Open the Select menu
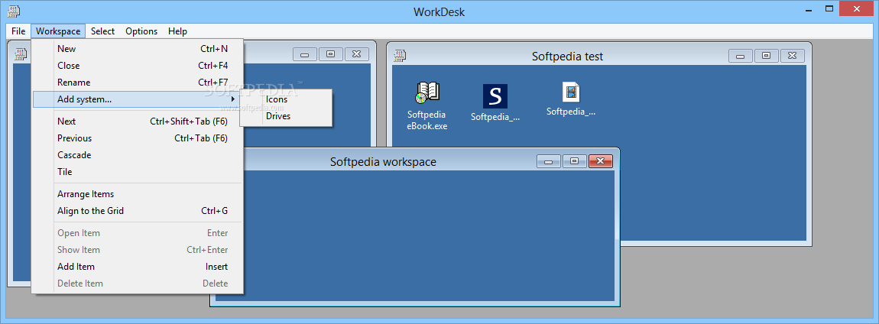Viewport: 879px width, 324px height. click(x=102, y=31)
